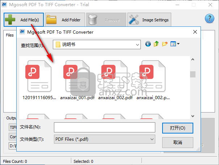Open help via blue question mark icon
The height and width of the screenshot is (165, 219).
(x=209, y=18)
